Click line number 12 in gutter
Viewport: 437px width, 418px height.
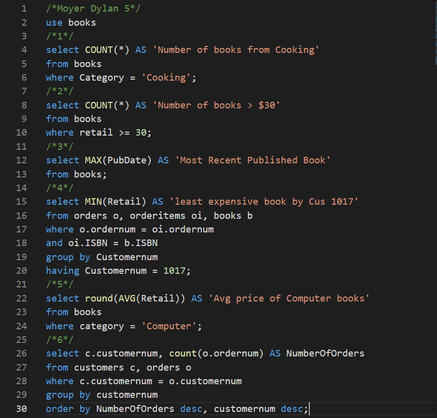22,160
